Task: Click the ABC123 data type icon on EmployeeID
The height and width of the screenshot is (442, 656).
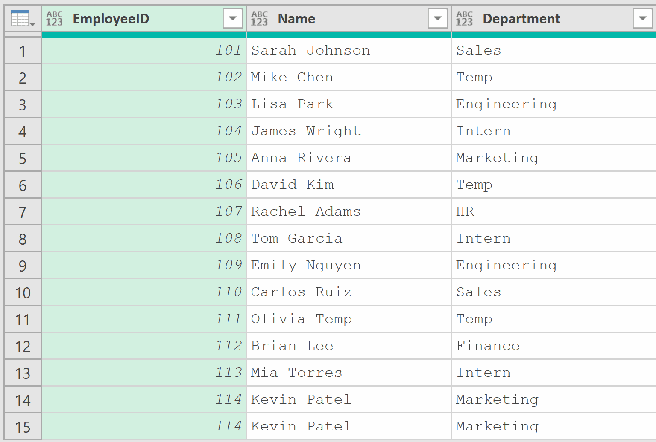Action: click(54, 18)
